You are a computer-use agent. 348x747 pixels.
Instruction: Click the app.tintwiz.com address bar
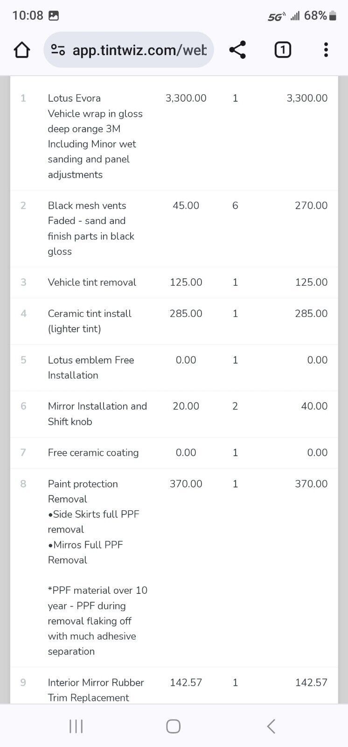point(139,50)
